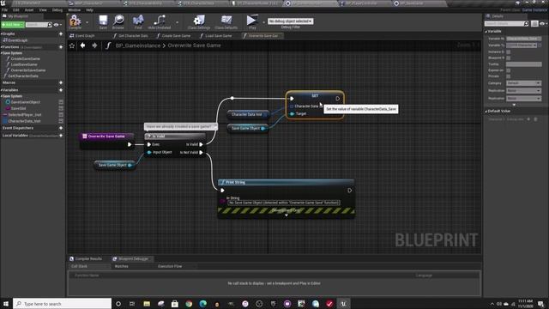Select GetCharacterData function in My Blueprint
This screenshot has height=309, width=549.
[x=22, y=76]
